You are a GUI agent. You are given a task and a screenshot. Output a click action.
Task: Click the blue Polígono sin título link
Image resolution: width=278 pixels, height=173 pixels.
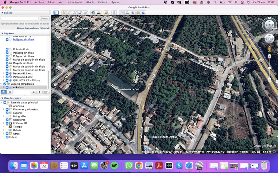tap(23, 39)
